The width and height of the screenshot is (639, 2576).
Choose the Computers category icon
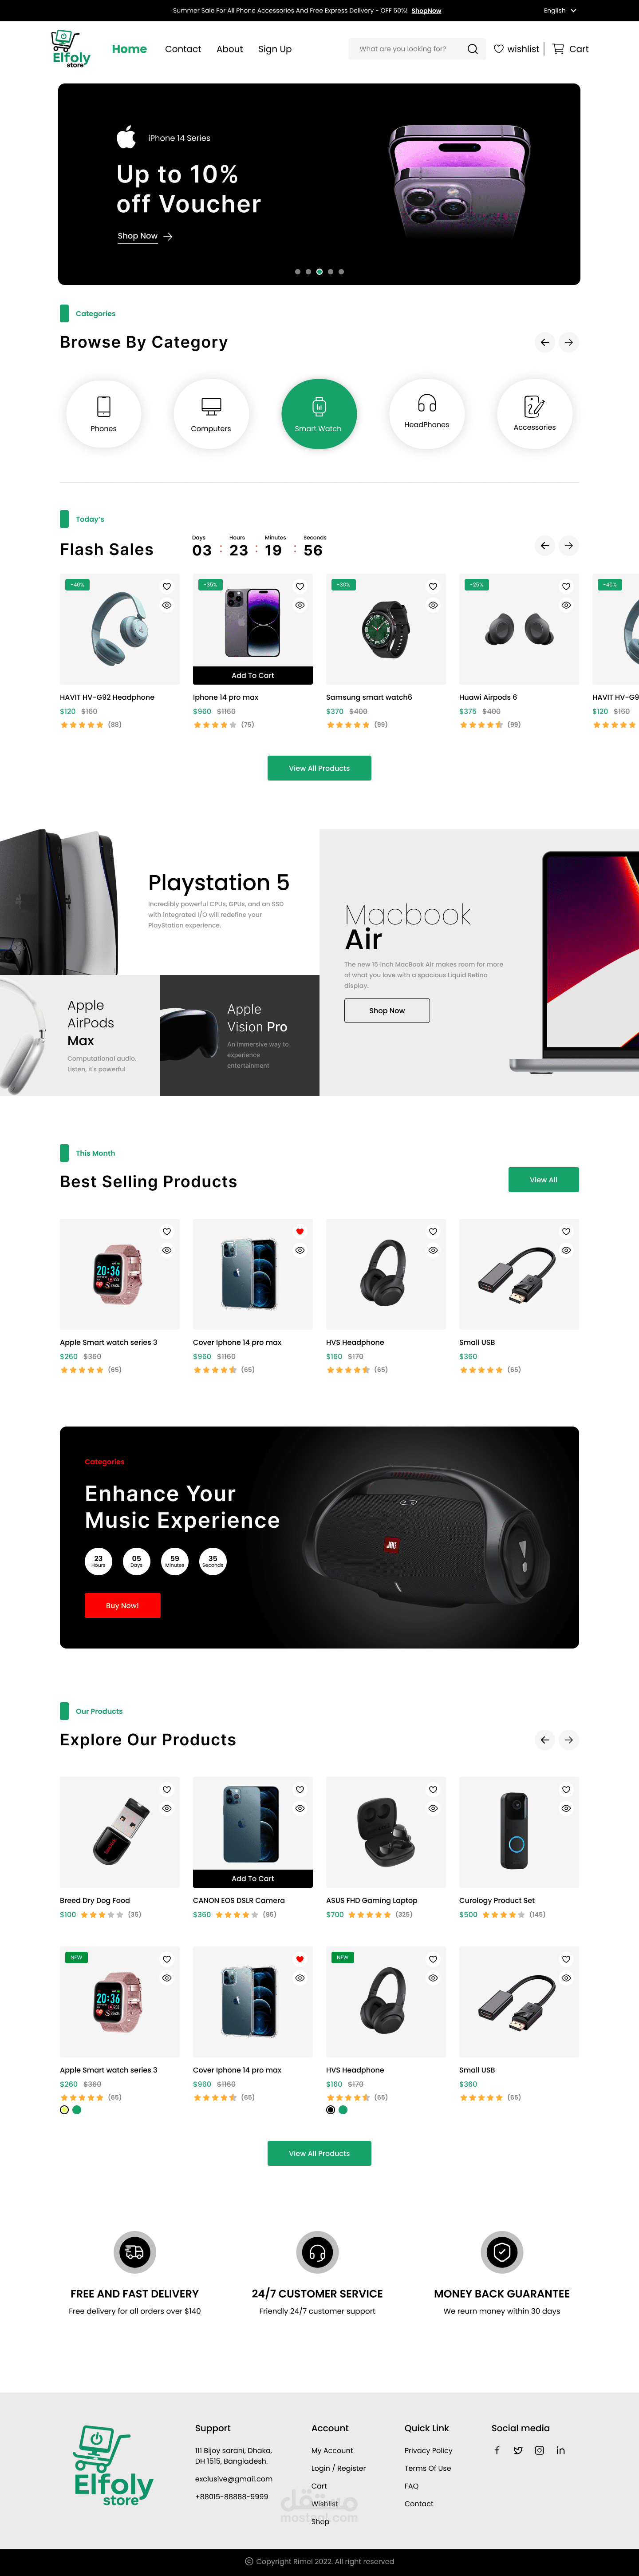211,414
